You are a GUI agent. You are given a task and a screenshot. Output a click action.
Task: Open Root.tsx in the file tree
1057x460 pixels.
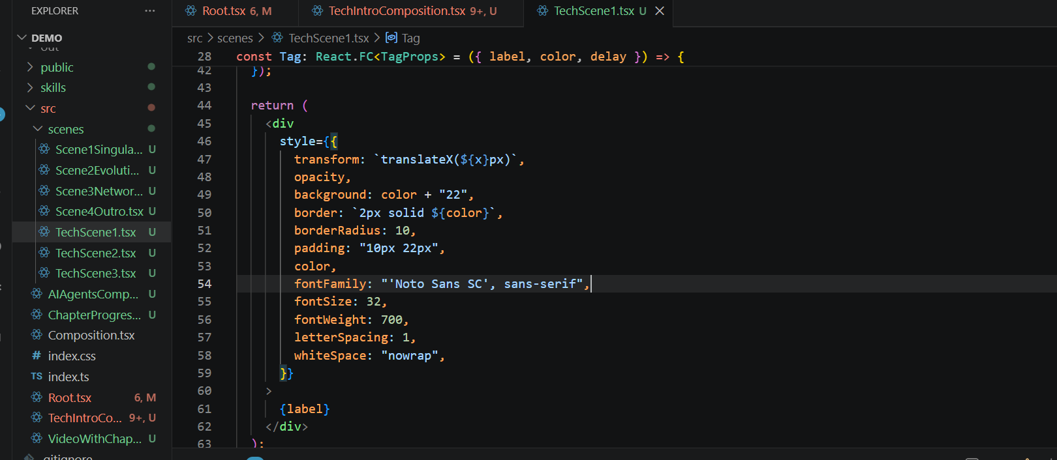coord(70,397)
